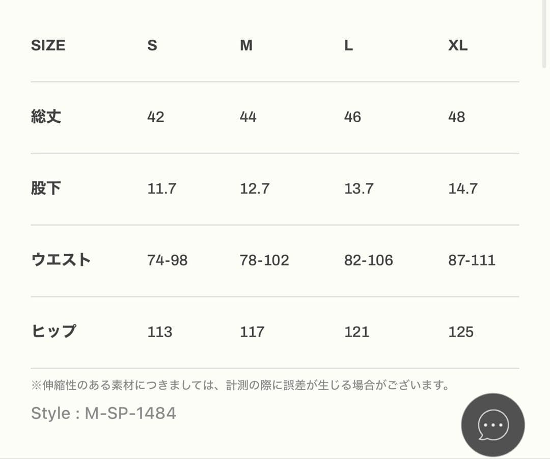Select the M size column header
Image resolution: width=550 pixels, height=459 pixels.
[246, 45]
